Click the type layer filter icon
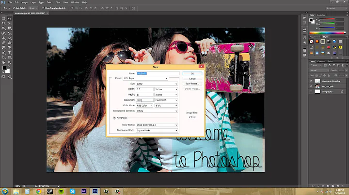Image resolution: width=349 pixels, height=195 pixels. click(x=334, y=65)
